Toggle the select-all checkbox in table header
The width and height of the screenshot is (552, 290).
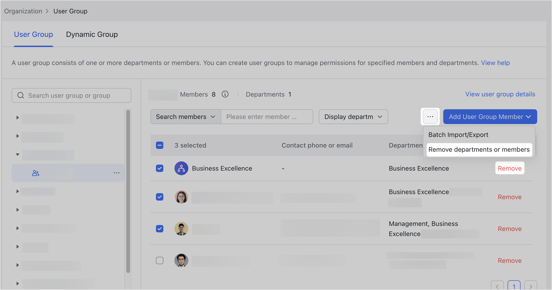(160, 145)
